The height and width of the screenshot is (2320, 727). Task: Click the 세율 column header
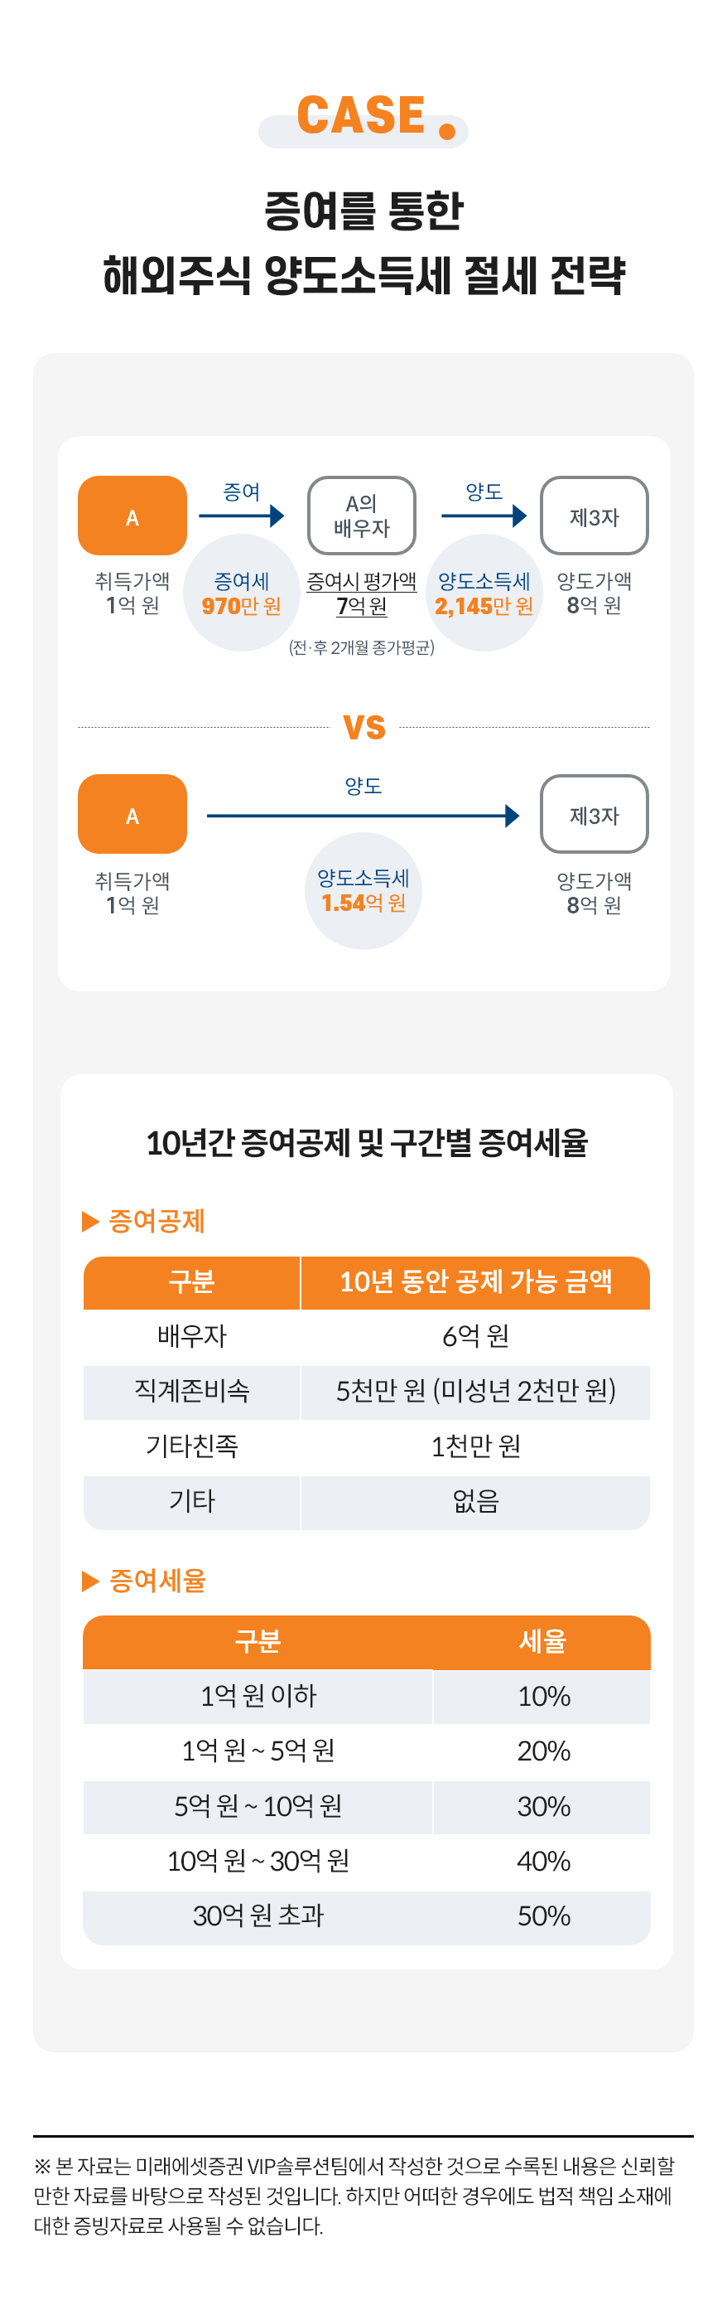[542, 1642]
